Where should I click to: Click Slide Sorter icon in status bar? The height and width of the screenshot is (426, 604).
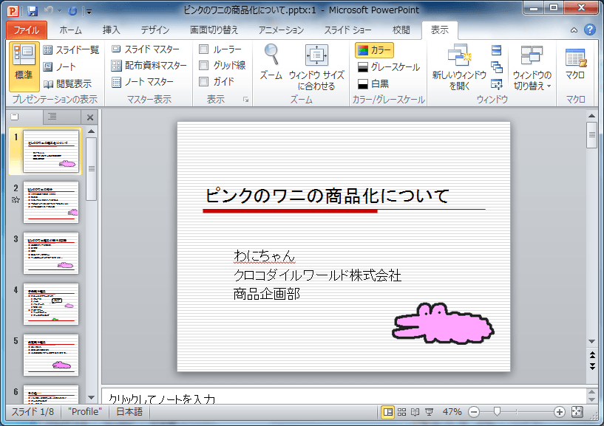tap(401, 412)
